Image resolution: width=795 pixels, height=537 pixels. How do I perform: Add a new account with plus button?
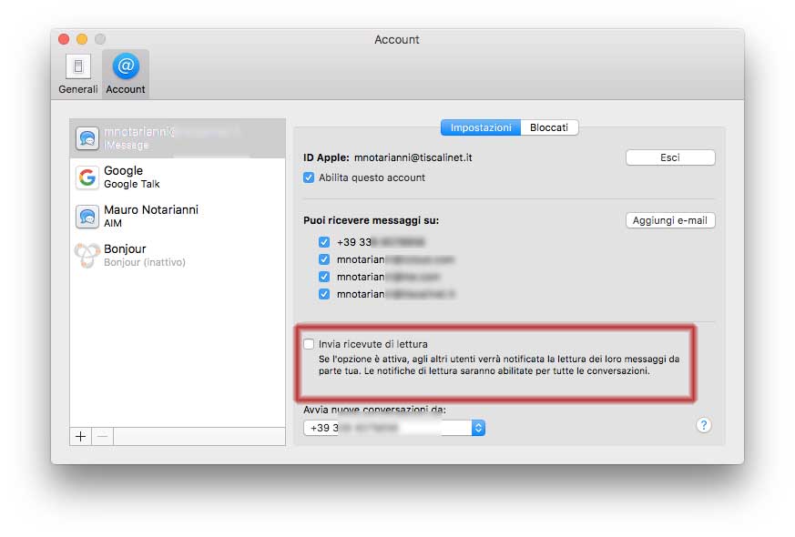(x=81, y=436)
